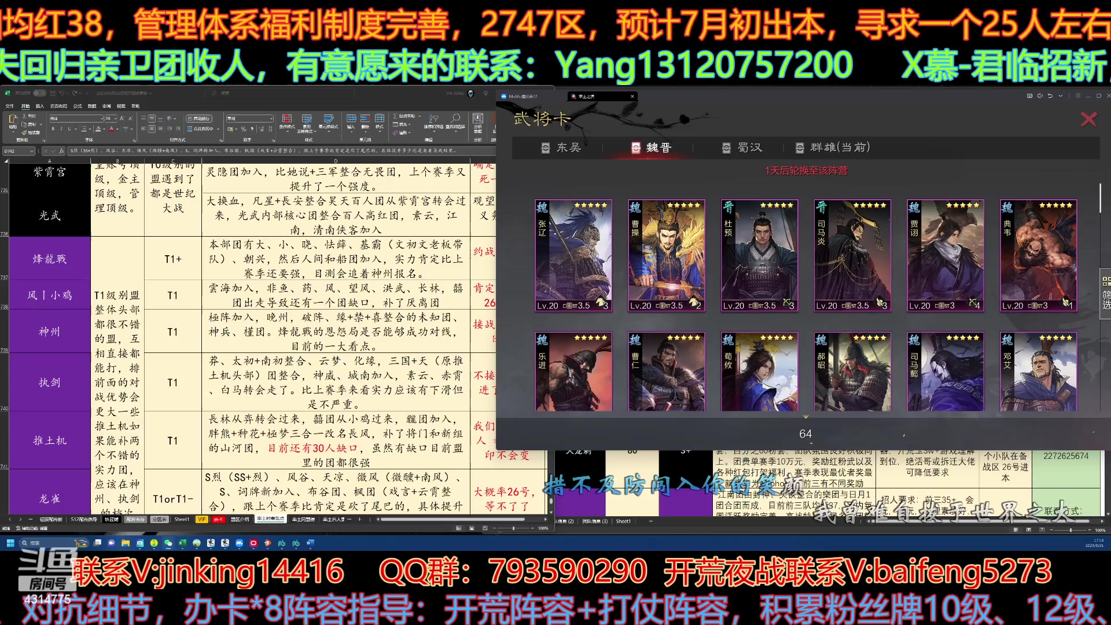Toggle Italic formatting
Image resolution: width=1111 pixels, height=625 pixels.
pyautogui.click(x=61, y=128)
